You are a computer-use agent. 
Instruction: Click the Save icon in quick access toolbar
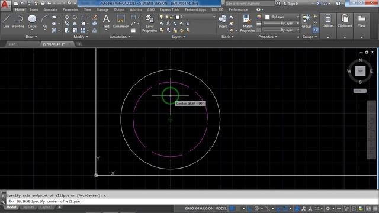click(29, 4)
